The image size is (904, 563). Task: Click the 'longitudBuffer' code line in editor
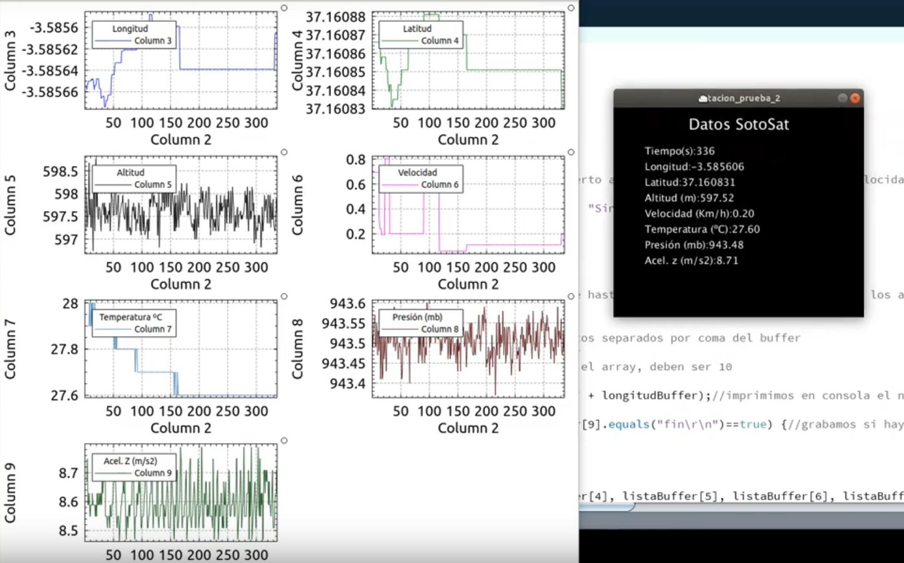coord(742,395)
